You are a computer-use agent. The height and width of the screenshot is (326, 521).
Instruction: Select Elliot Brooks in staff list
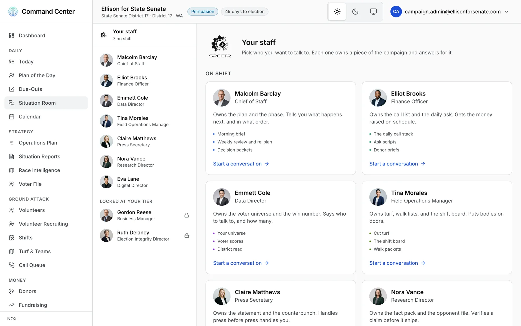pyautogui.click(x=144, y=81)
